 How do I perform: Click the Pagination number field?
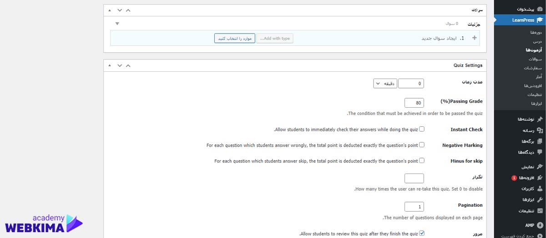coord(414,207)
